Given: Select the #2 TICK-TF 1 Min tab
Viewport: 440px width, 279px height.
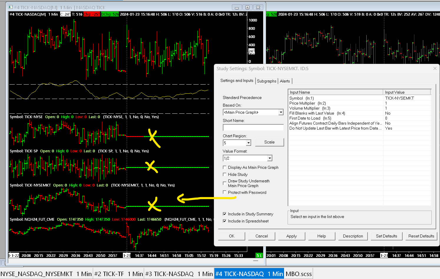Looking at the screenshot, I should tap(118, 274).
